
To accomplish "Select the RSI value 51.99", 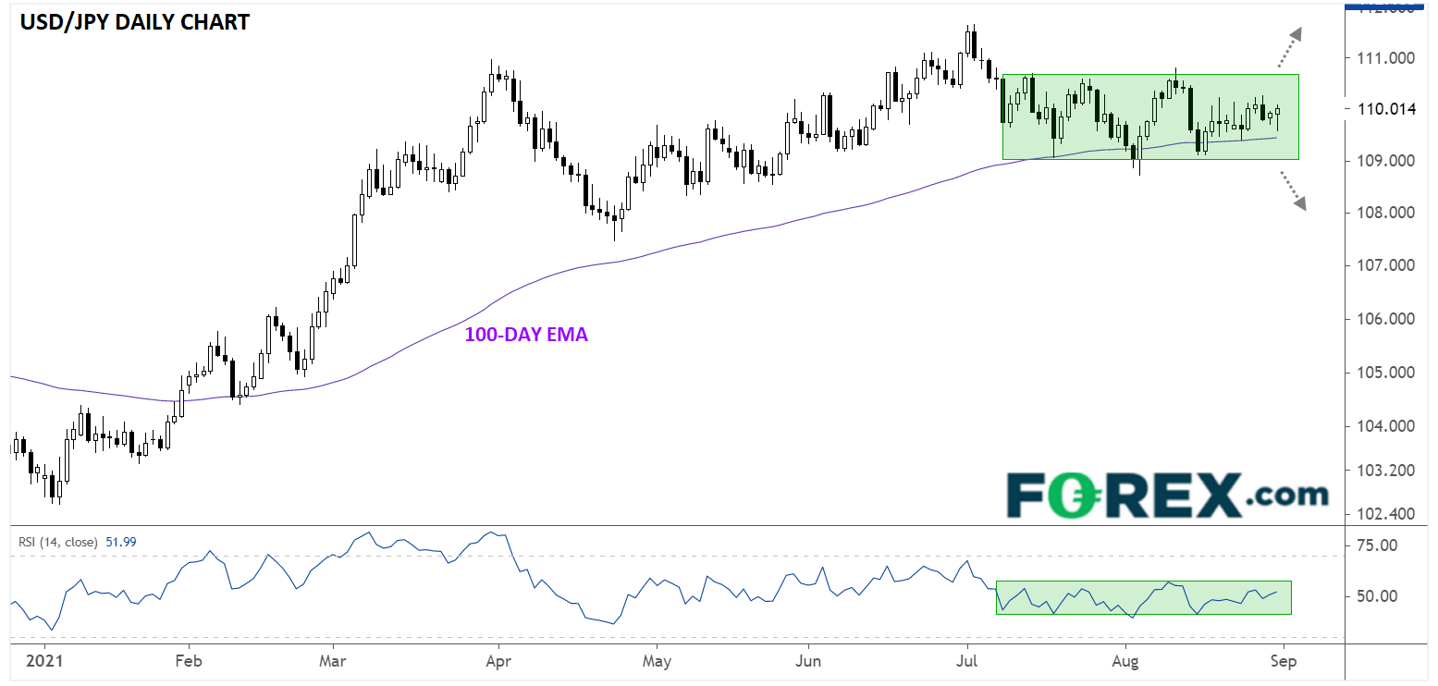I will pyautogui.click(x=119, y=542).
